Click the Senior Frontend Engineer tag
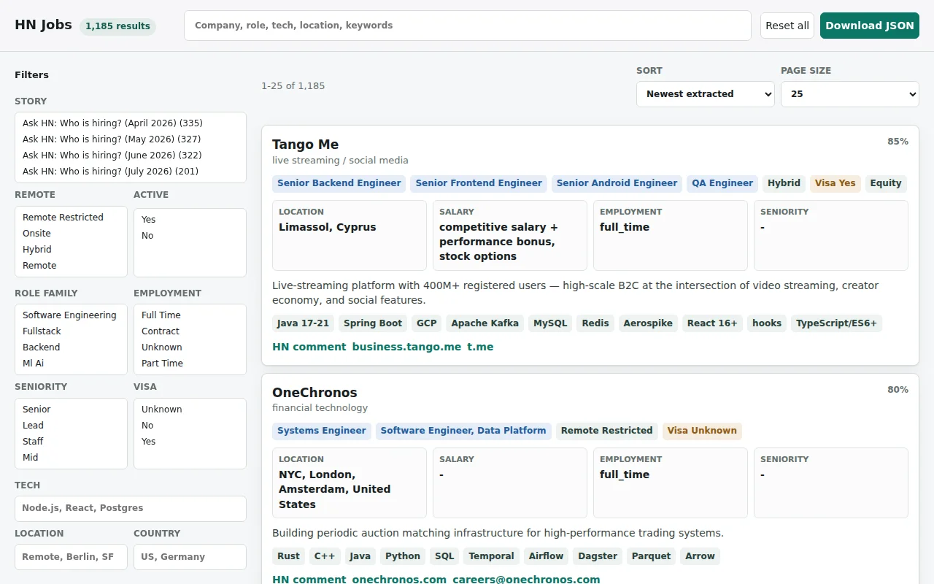Image resolution: width=934 pixels, height=584 pixels. [479, 183]
